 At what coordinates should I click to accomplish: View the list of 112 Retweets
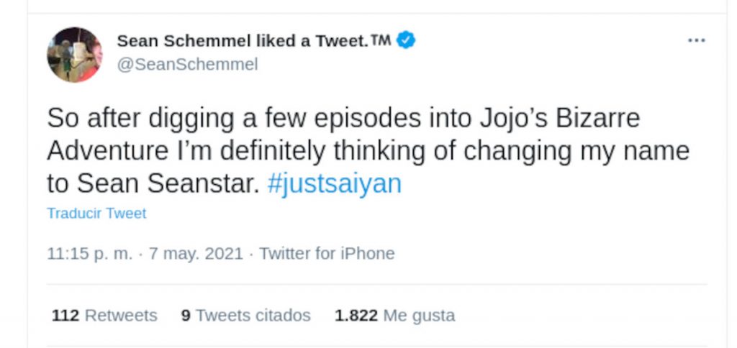tap(104, 316)
